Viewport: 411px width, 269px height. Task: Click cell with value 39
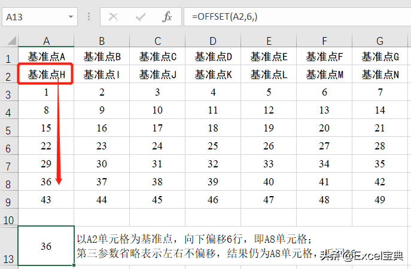[213, 182]
